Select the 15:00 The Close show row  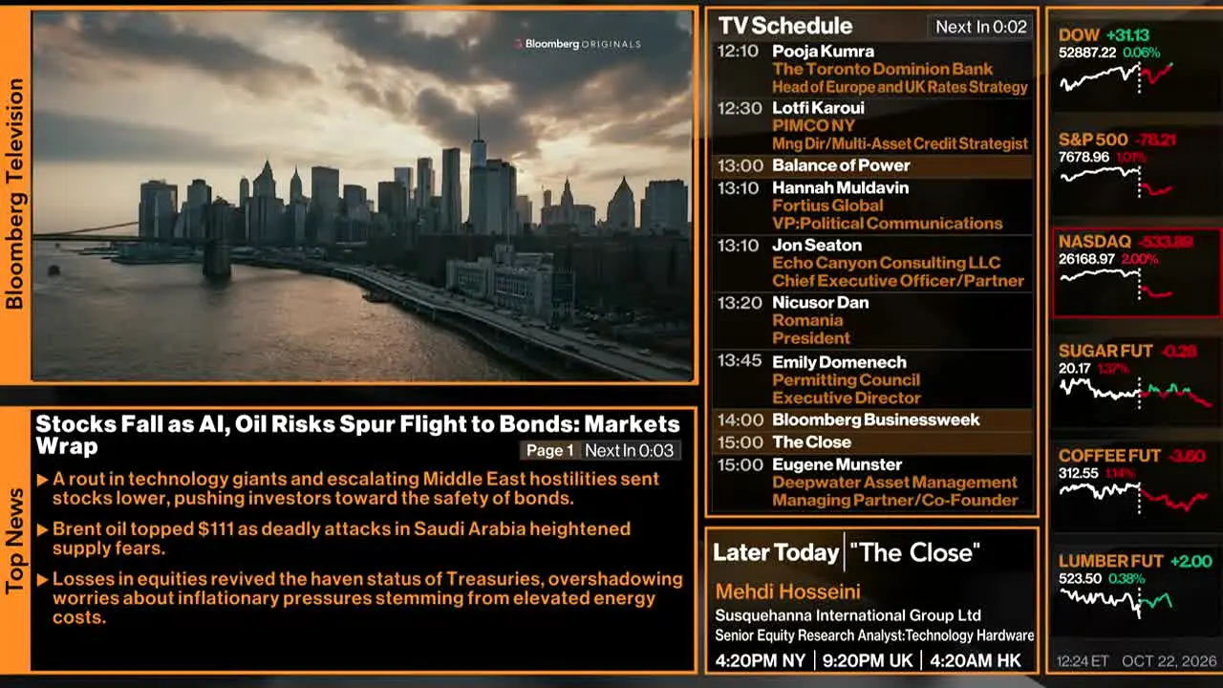(x=873, y=442)
